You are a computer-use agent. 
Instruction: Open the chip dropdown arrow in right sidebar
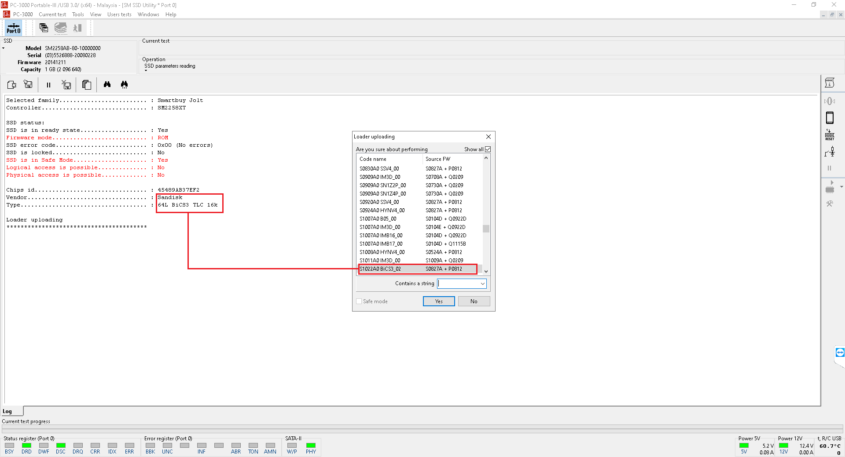pos(841,187)
